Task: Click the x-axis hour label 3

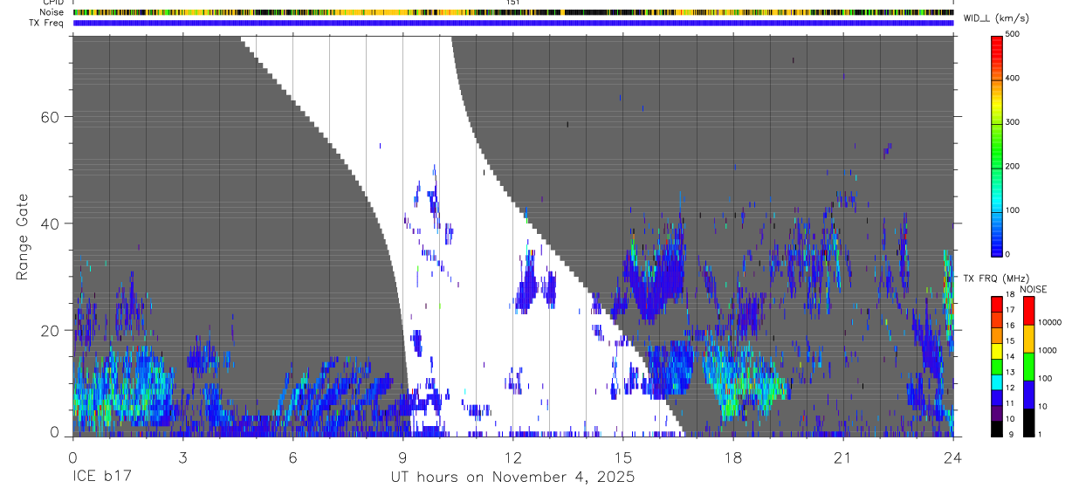Action: click(x=182, y=457)
